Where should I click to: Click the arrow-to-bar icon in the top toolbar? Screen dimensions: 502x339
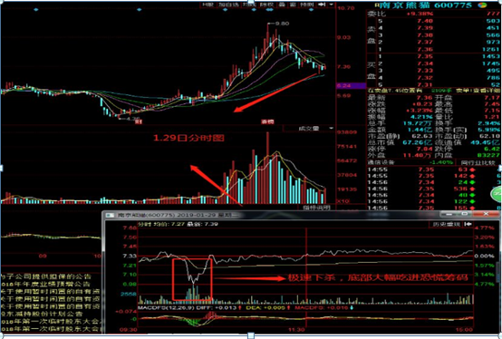click(x=322, y=5)
